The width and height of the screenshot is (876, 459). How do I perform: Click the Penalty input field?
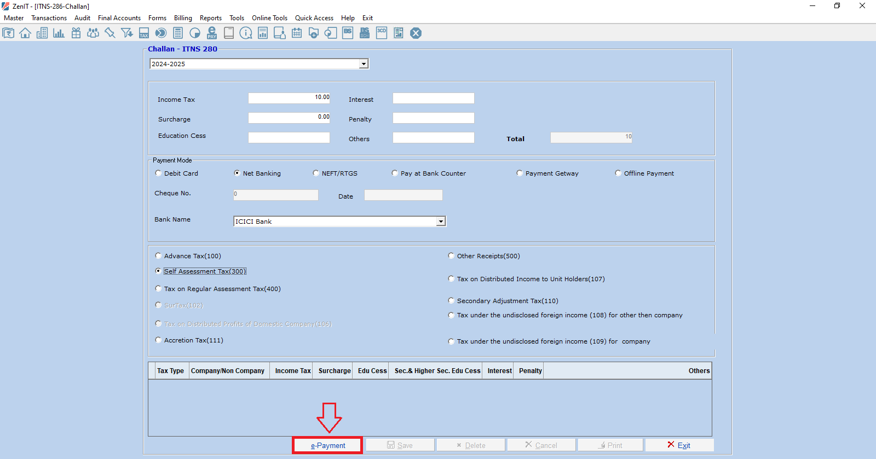tap(434, 118)
